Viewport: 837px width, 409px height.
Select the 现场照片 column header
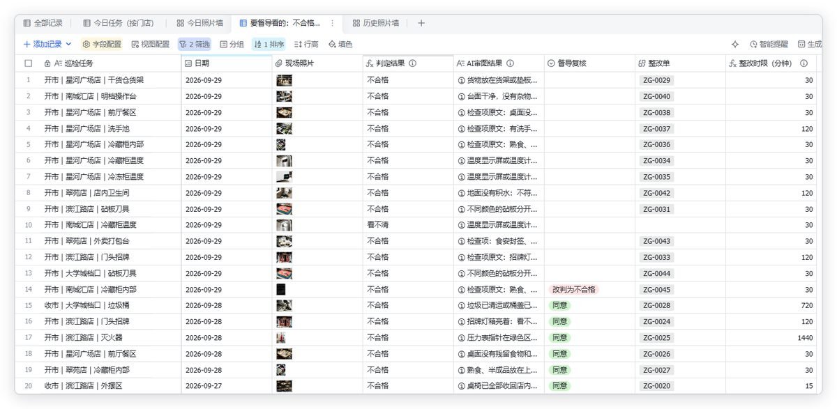point(317,63)
